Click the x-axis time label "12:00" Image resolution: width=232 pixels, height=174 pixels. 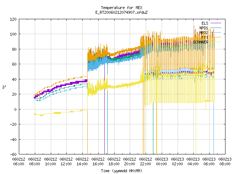click(x=66, y=164)
